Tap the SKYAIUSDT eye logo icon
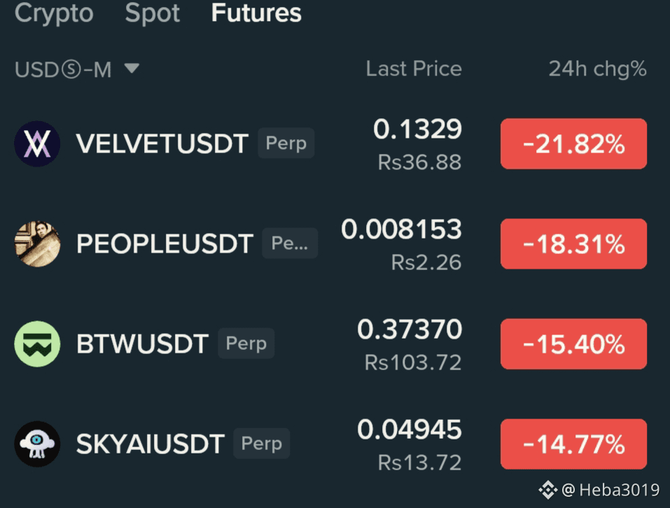 click(x=37, y=444)
